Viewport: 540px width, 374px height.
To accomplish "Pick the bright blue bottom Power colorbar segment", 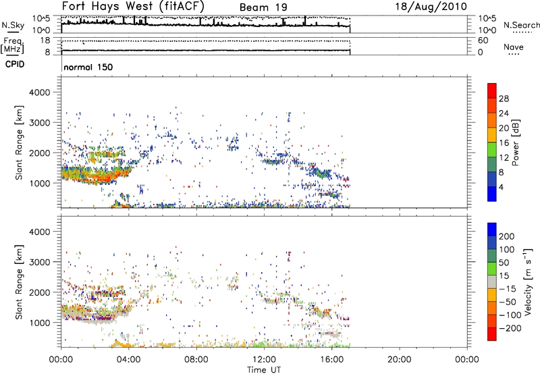I will tap(492, 194).
